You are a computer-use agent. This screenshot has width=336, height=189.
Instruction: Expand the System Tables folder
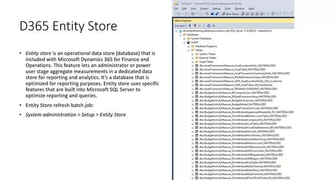[x=193, y=54]
